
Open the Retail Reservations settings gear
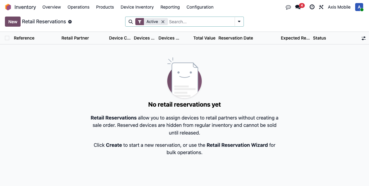[70, 22]
